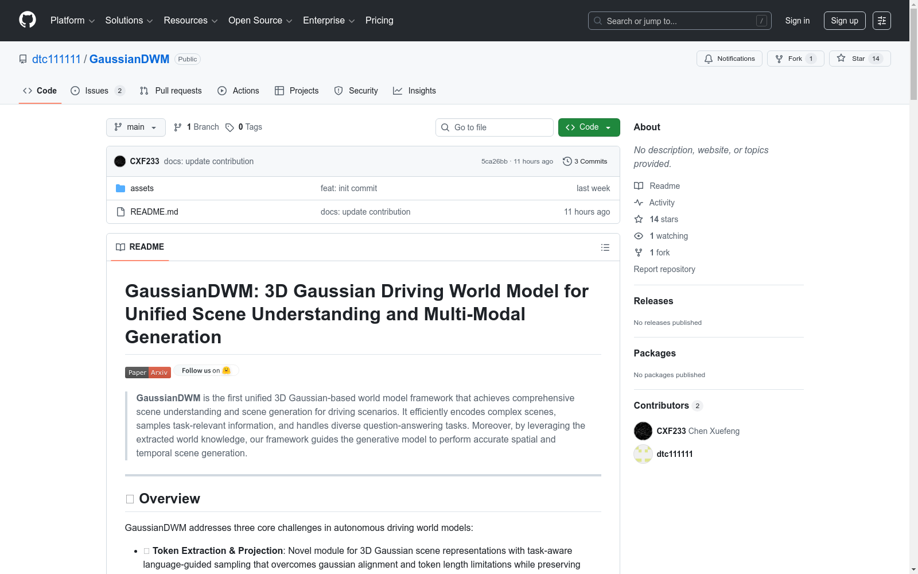
Task: Open dtc111111 contributor name link
Action: (x=675, y=454)
